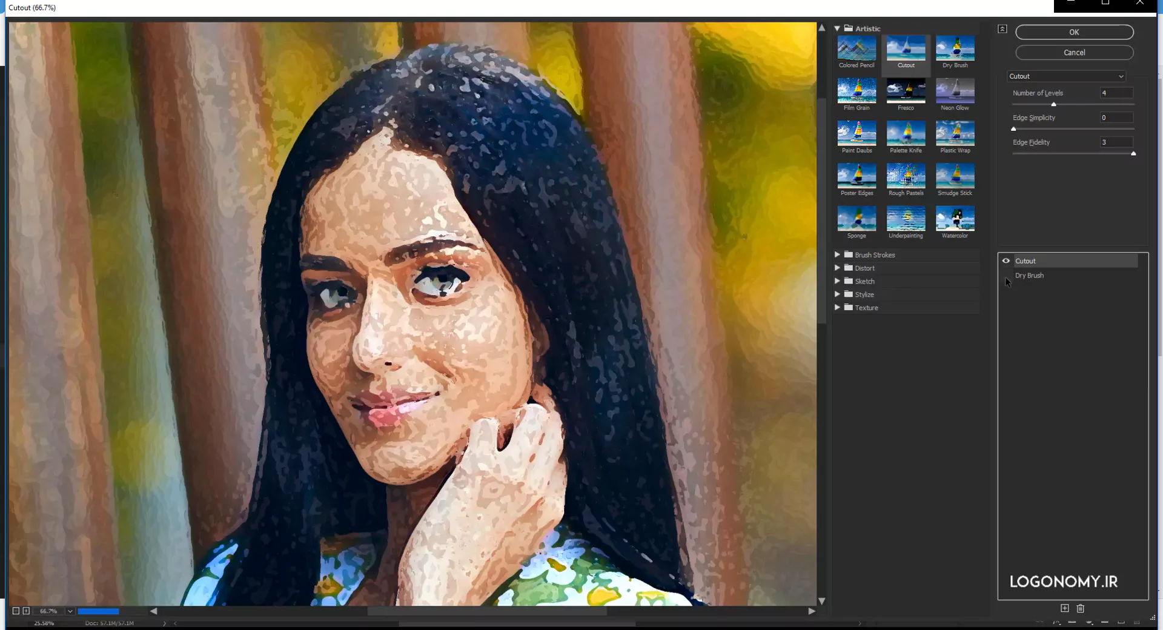Choose the Dry Brush filter thumbnail
Viewport: 1163px width, 630px height.
[955, 48]
